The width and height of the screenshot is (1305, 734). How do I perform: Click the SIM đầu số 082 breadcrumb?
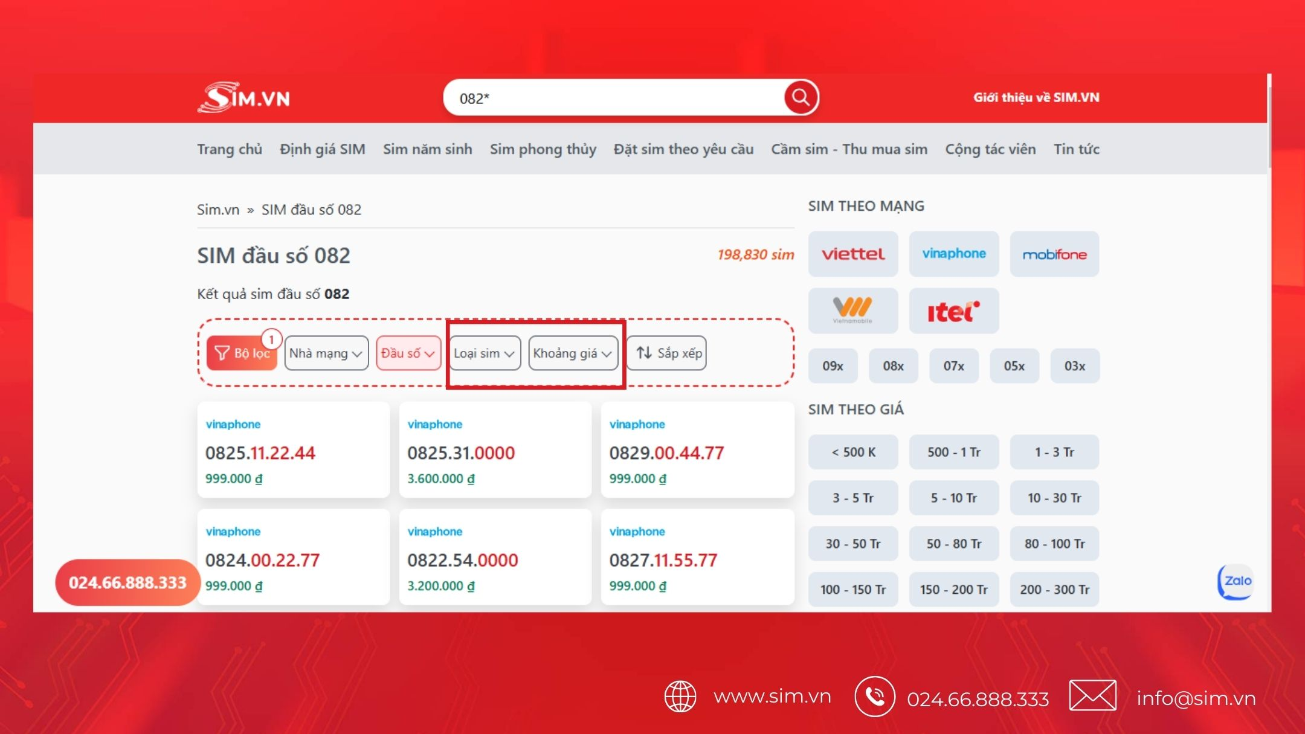tap(311, 210)
